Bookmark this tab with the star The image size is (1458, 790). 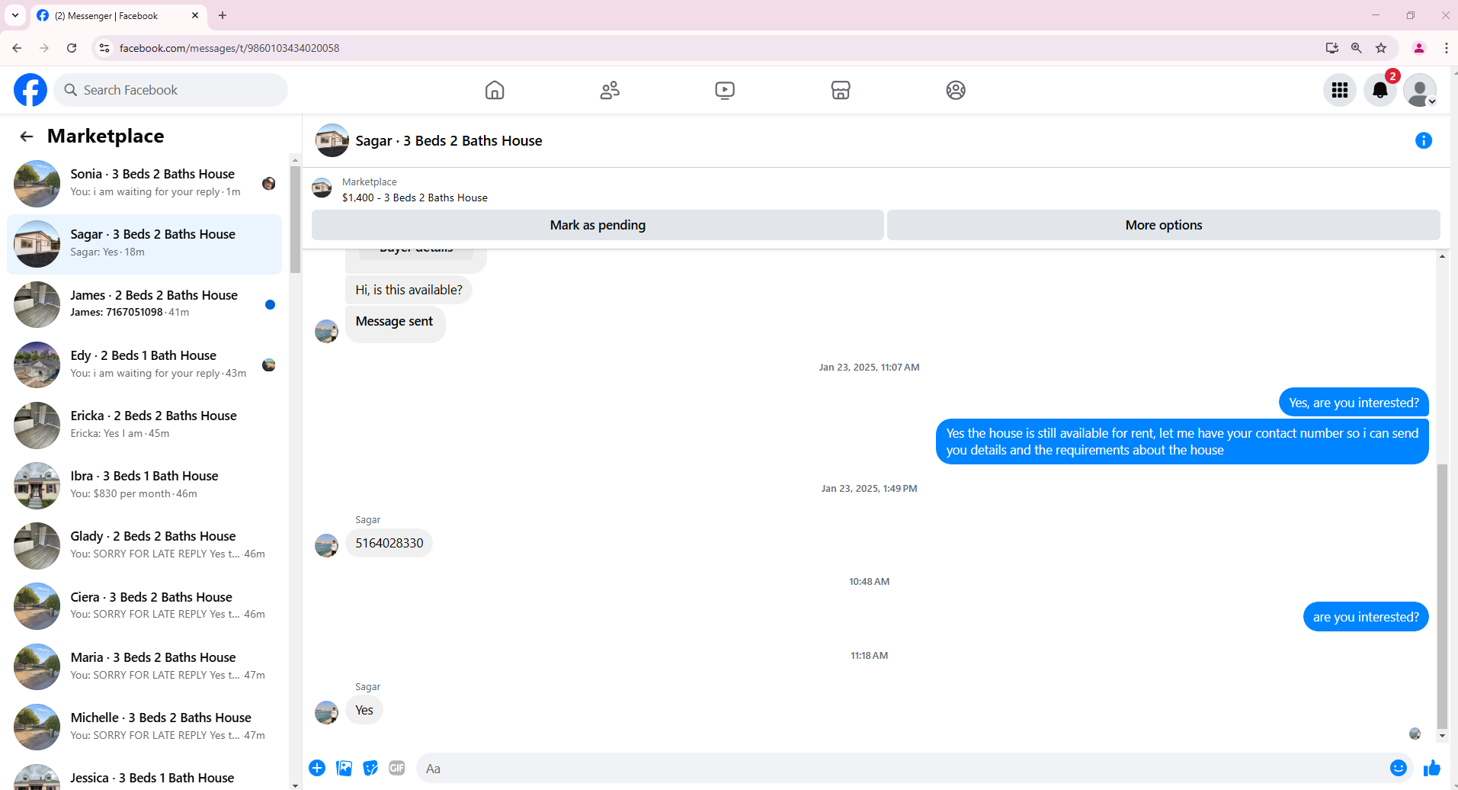(x=1381, y=48)
